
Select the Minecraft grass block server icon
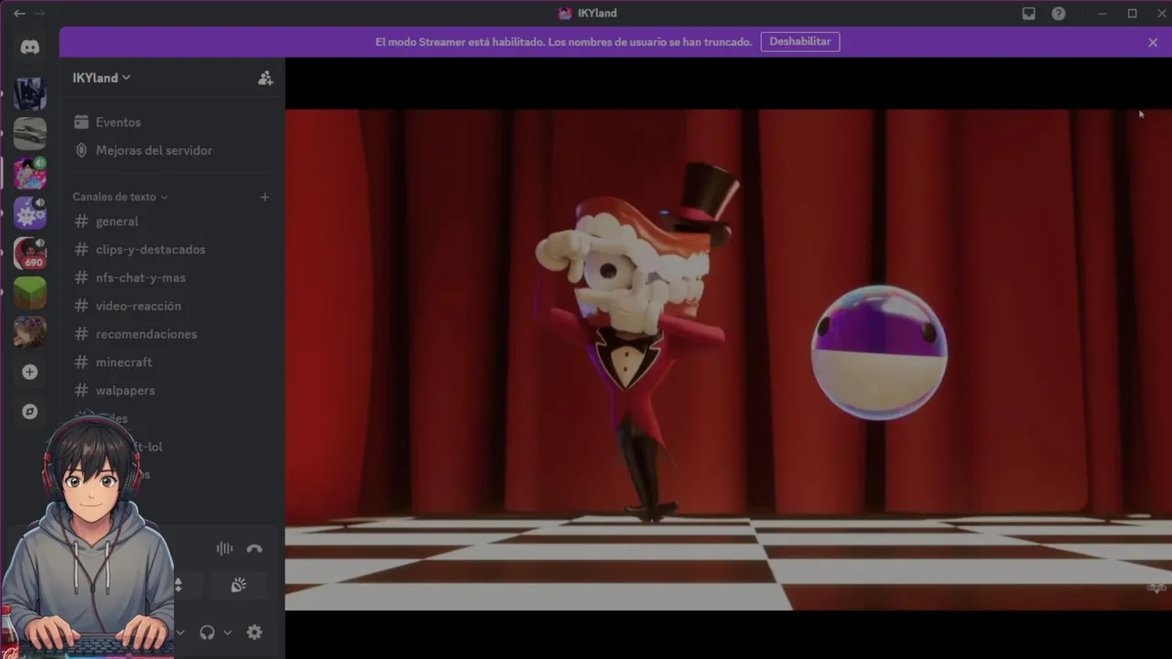[30, 293]
